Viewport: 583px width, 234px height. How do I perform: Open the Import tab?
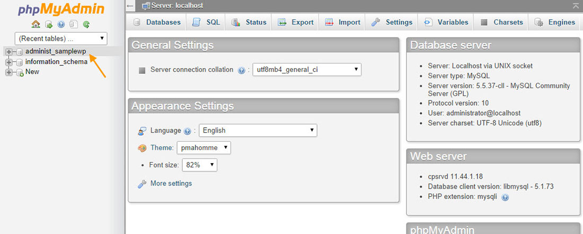click(x=342, y=22)
